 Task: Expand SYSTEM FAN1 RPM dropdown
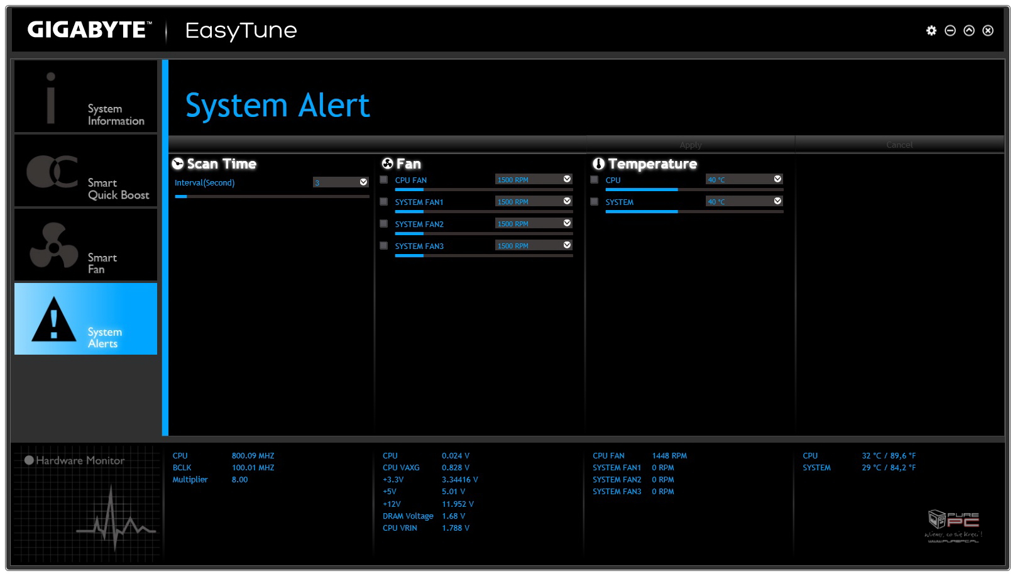pos(534,201)
